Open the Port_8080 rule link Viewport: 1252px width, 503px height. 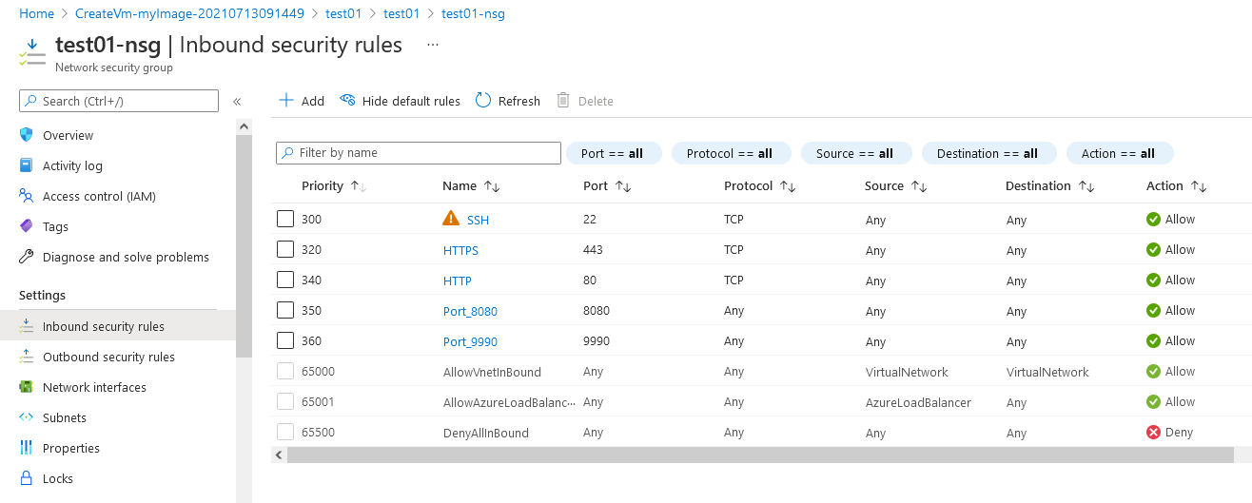pyautogui.click(x=470, y=311)
